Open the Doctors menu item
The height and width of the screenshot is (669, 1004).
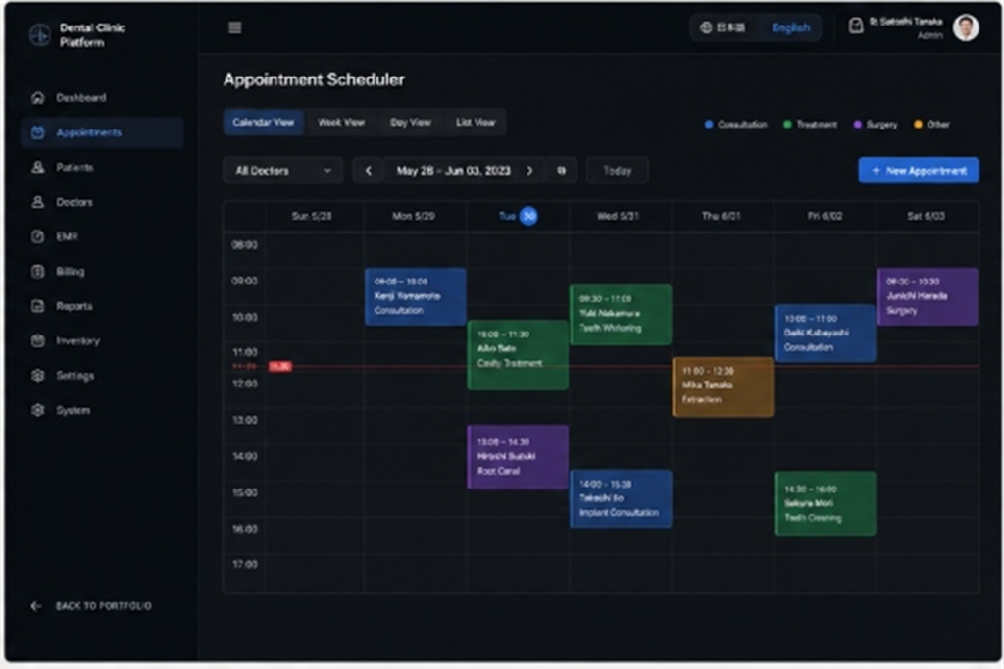click(x=102, y=202)
